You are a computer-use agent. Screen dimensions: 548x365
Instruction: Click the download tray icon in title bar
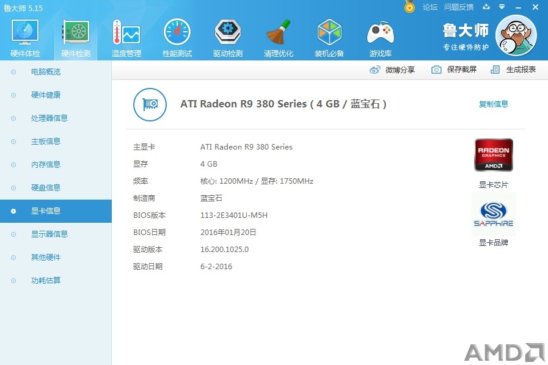point(486,7)
